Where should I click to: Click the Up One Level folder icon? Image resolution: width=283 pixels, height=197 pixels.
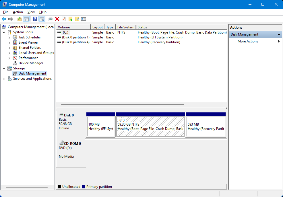[19, 19]
